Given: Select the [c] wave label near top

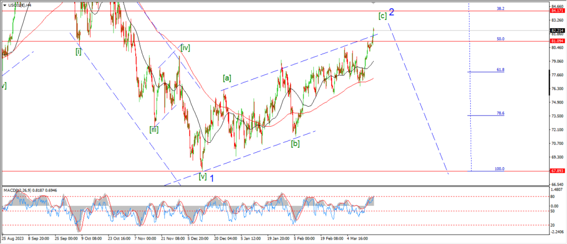Looking at the screenshot, I should [x=383, y=15].
